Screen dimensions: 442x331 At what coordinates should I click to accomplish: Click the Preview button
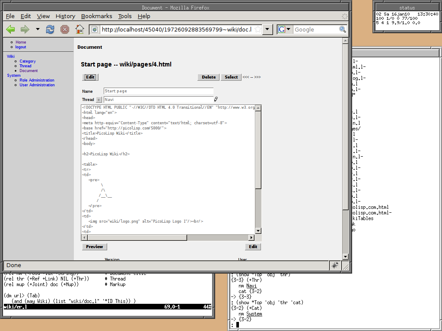(94, 246)
